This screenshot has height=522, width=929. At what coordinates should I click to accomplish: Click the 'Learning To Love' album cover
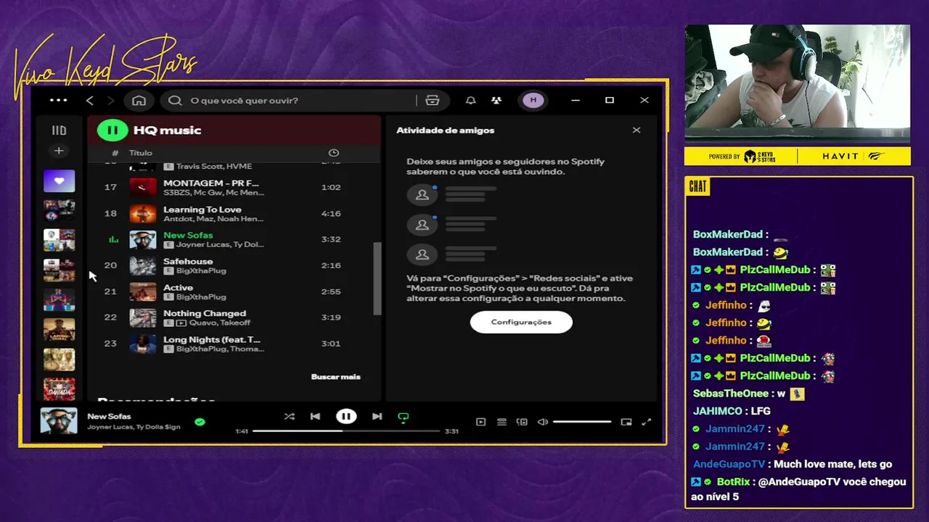pos(143,213)
